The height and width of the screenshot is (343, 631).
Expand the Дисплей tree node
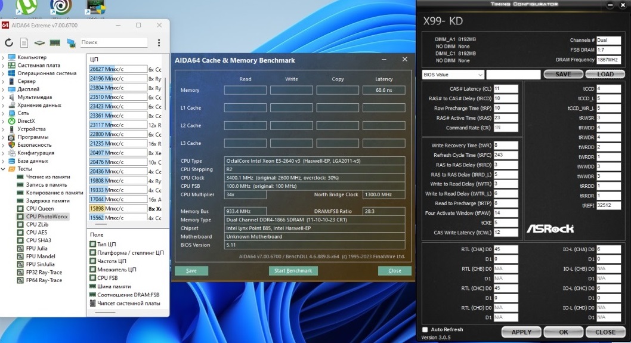tap(3, 89)
